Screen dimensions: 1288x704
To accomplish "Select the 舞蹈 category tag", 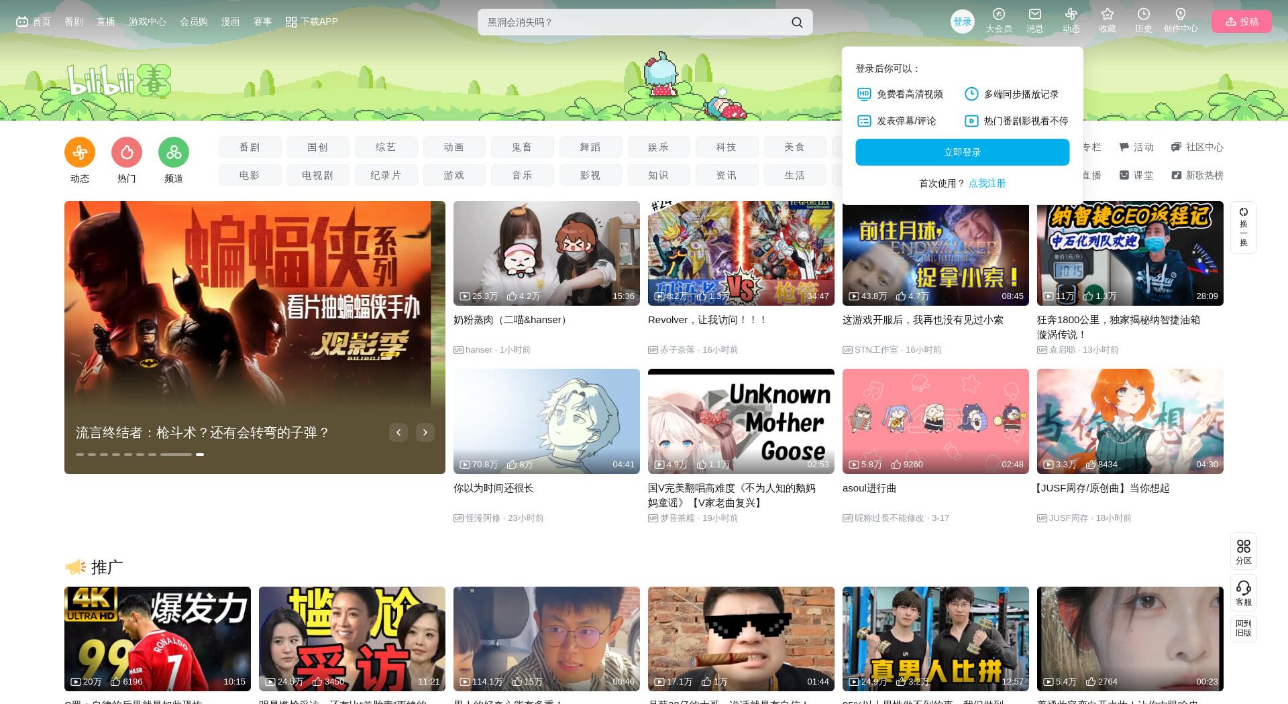I will (591, 147).
